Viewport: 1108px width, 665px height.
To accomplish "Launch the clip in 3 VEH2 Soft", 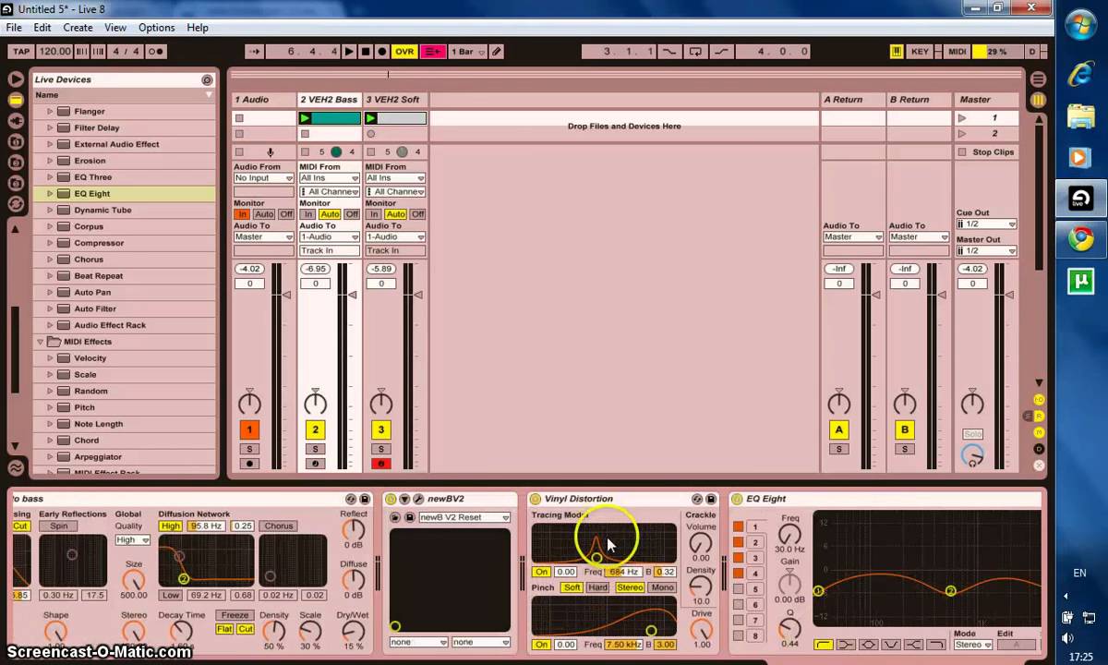I will tap(371, 118).
